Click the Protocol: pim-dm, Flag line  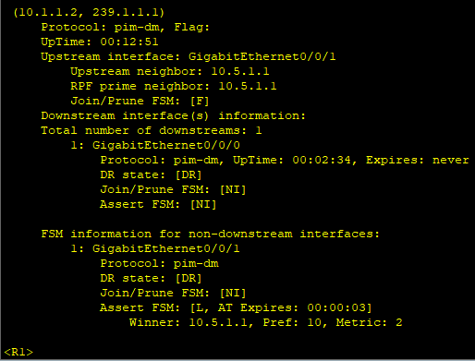(x=126, y=27)
